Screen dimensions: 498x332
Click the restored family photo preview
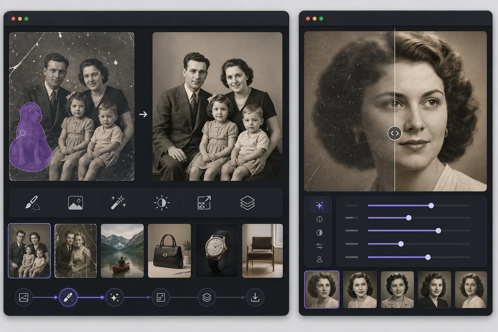point(217,106)
